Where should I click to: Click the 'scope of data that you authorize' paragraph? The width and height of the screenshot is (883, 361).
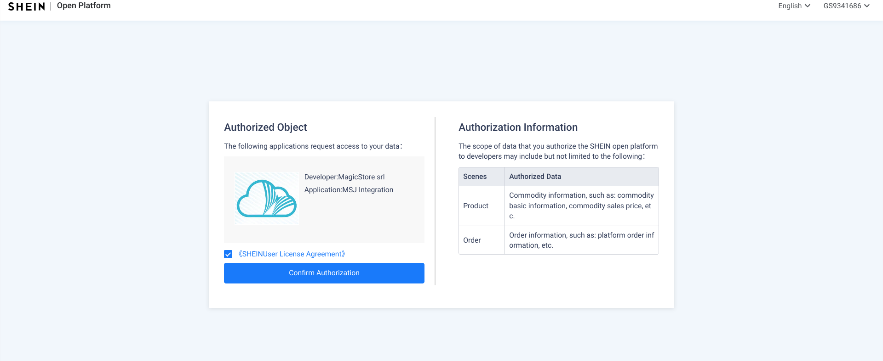pos(558,151)
